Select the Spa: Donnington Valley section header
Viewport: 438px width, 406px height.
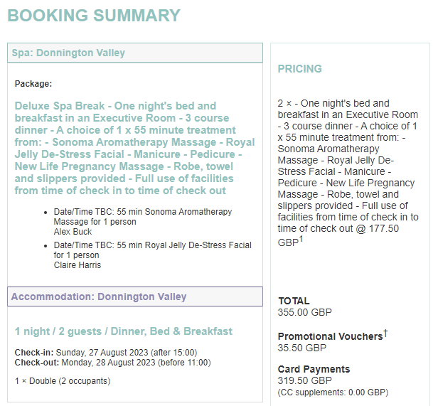[x=68, y=53]
